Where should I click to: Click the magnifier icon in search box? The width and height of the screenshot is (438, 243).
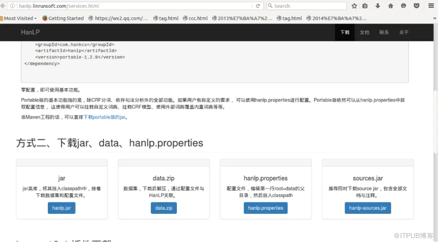[x=270, y=6]
